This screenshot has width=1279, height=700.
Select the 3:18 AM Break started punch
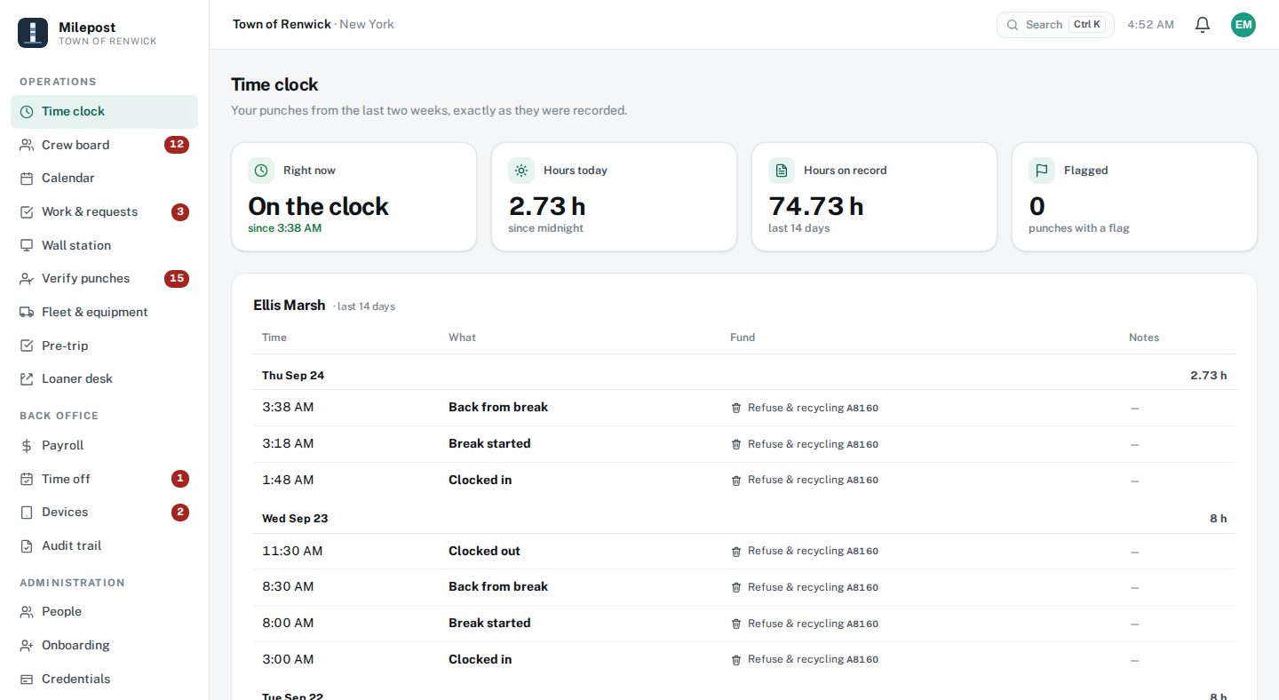tap(744, 444)
